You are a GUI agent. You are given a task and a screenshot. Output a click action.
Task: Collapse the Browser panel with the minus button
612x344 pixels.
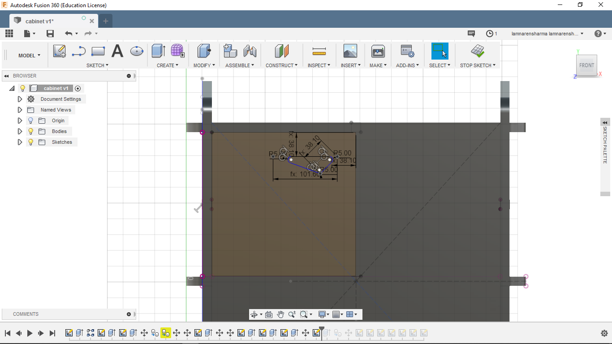(129, 76)
